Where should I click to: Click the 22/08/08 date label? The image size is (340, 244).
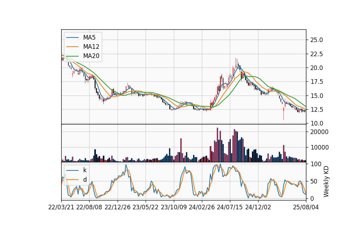pyautogui.click(x=89, y=207)
